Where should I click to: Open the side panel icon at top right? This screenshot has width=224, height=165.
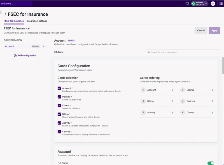tap(221, 4)
